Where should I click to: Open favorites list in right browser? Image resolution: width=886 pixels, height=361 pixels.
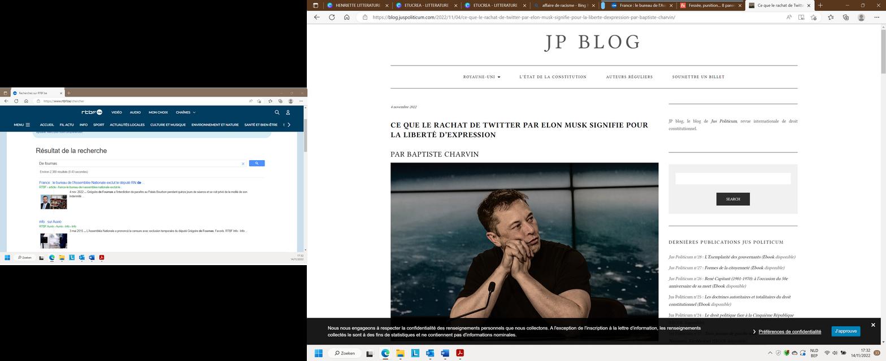pyautogui.click(x=831, y=17)
